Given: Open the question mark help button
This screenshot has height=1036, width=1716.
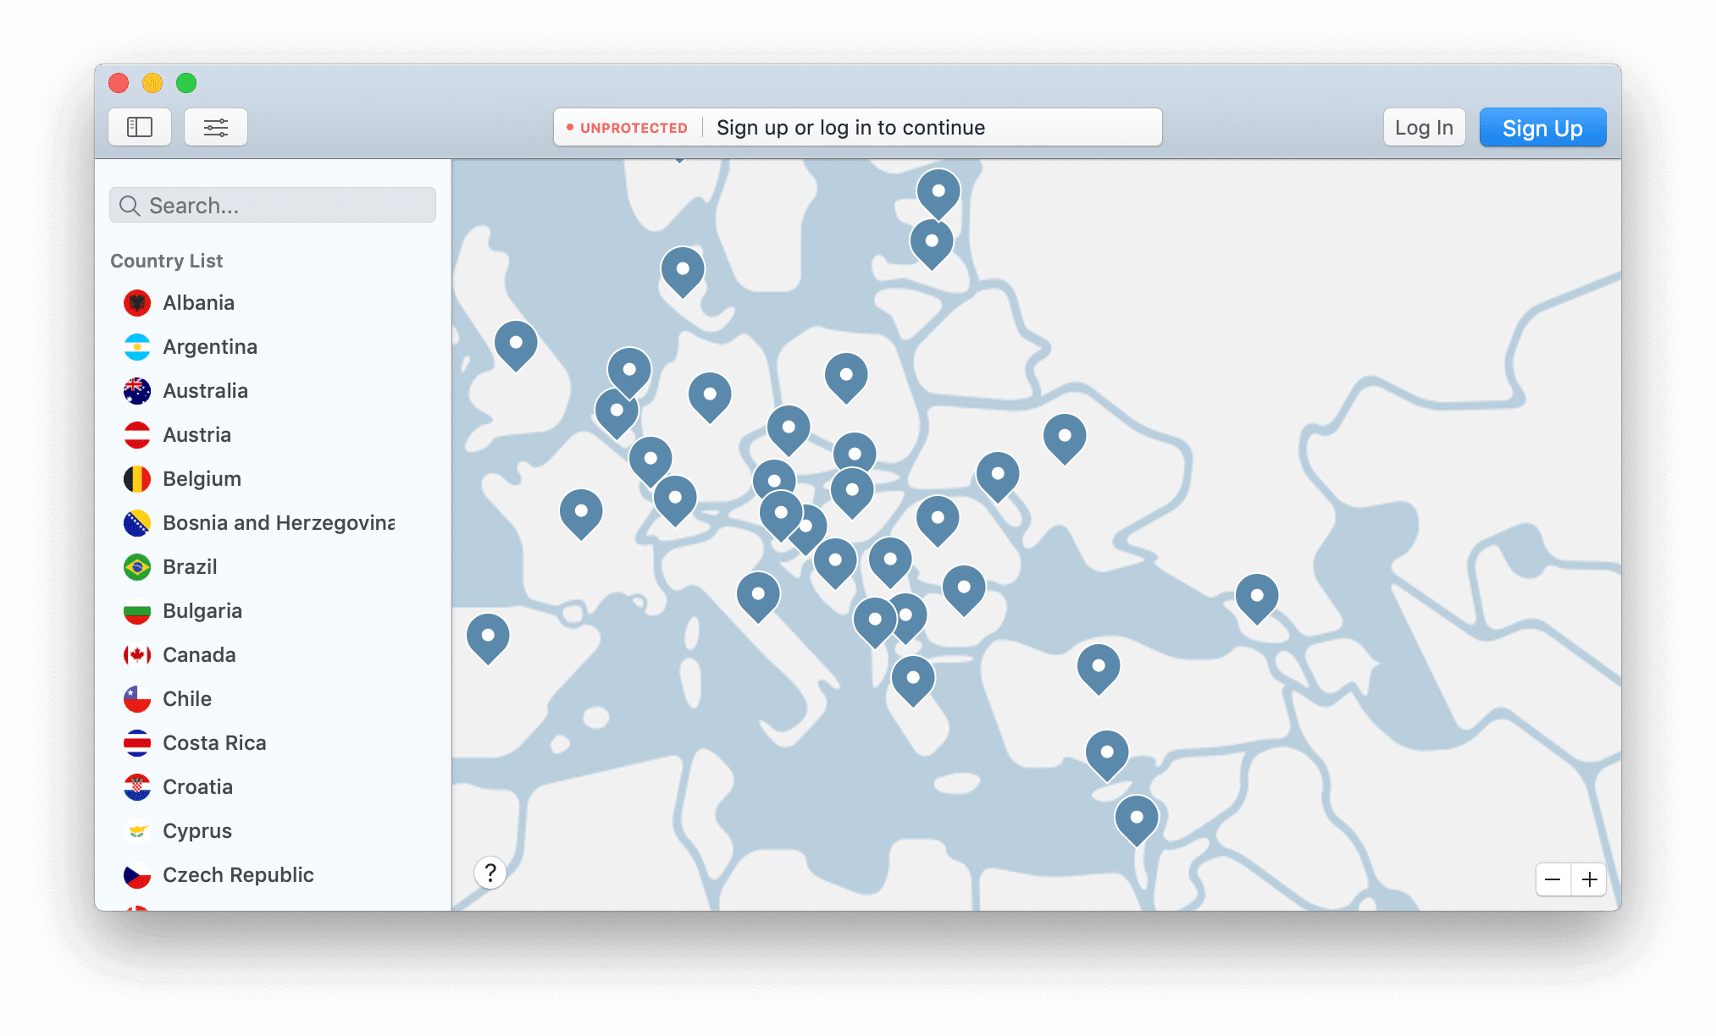Looking at the screenshot, I should point(490,873).
